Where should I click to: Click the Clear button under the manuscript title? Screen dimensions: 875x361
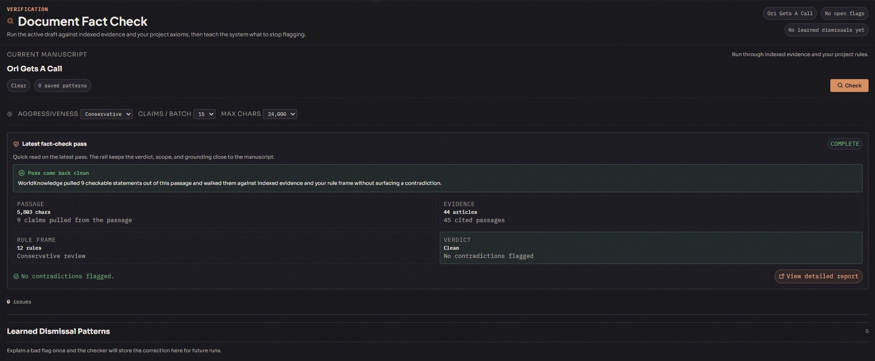pyautogui.click(x=19, y=86)
